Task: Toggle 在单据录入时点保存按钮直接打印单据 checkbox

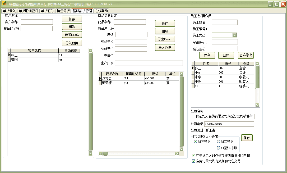Action: pos(194,156)
